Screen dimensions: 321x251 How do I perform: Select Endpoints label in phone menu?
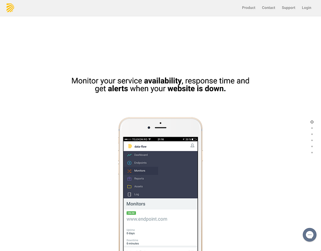(140, 163)
